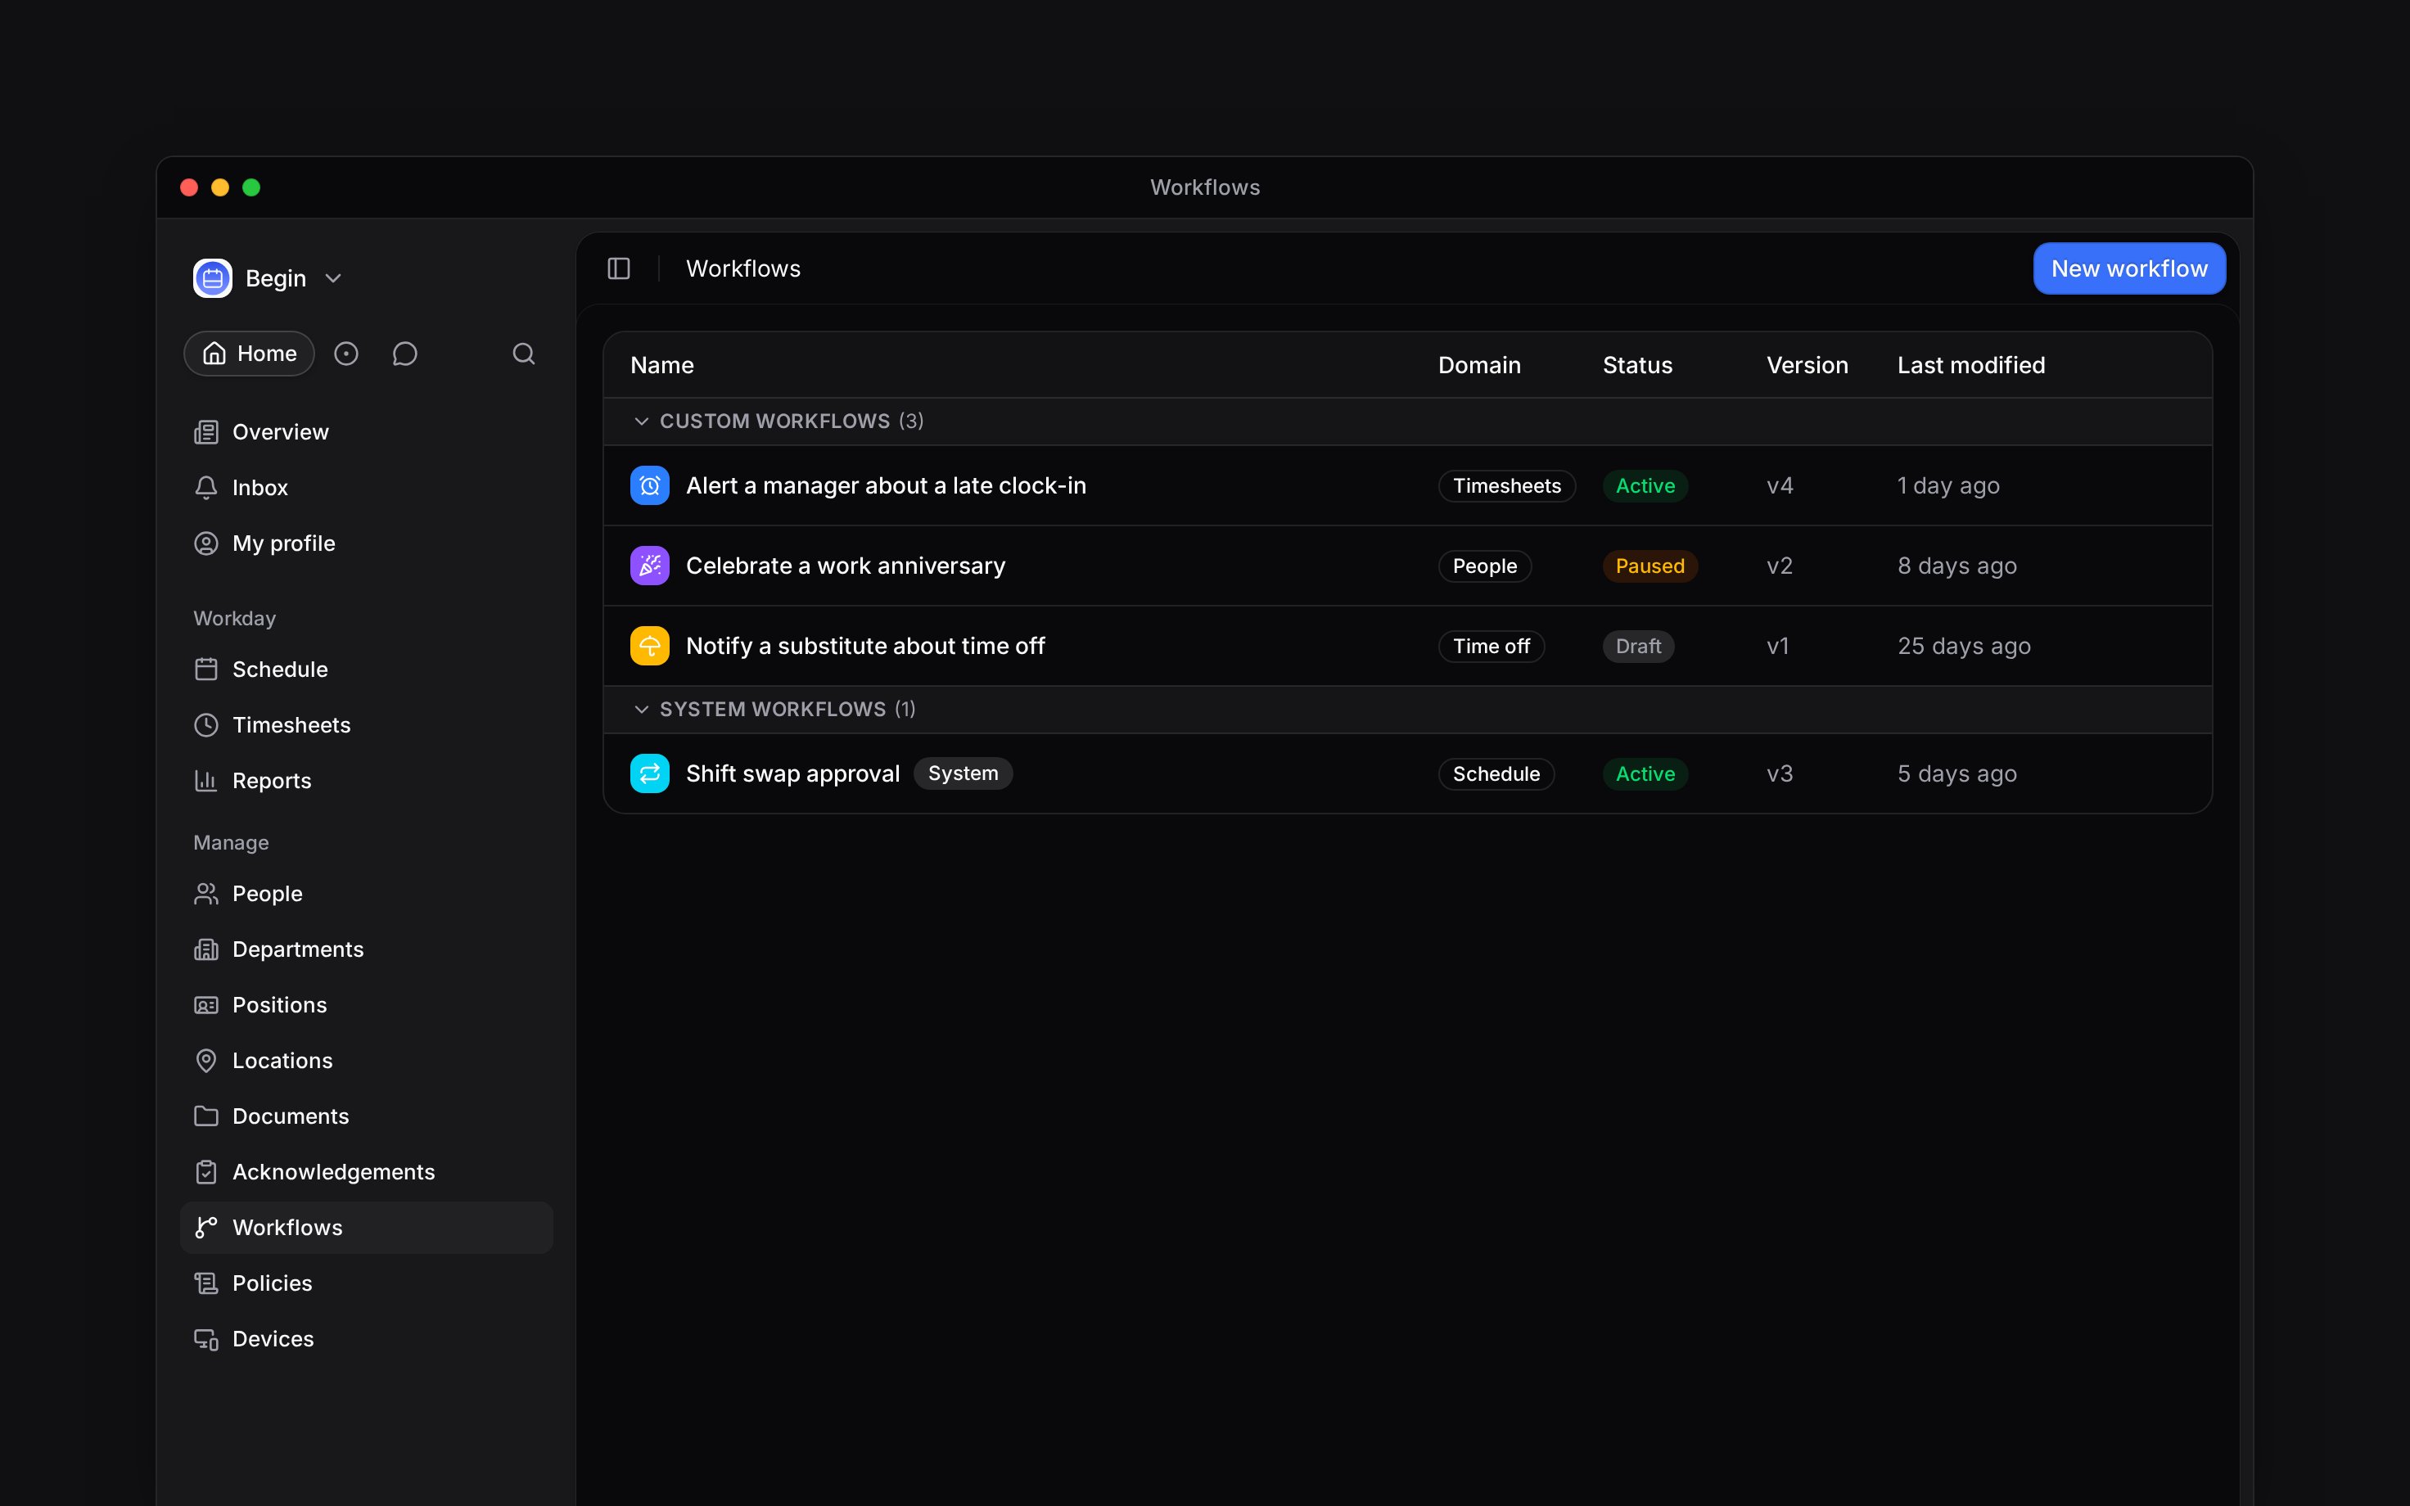
Task: Click the '8 days ago' cell
Action: (x=1956, y=566)
